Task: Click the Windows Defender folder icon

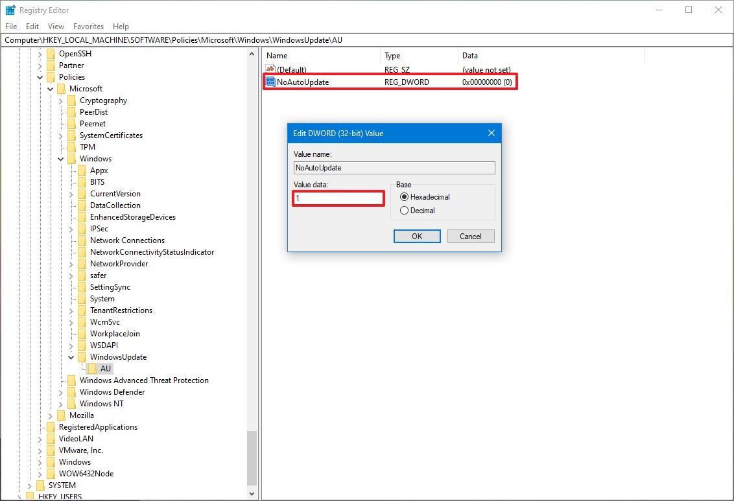Action: pos(71,392)
